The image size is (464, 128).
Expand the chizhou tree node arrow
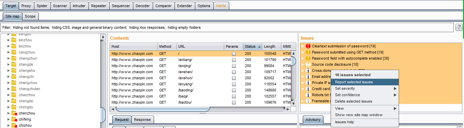pos(9,125)
